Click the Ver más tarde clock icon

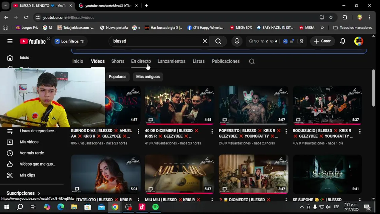(10, 153)
